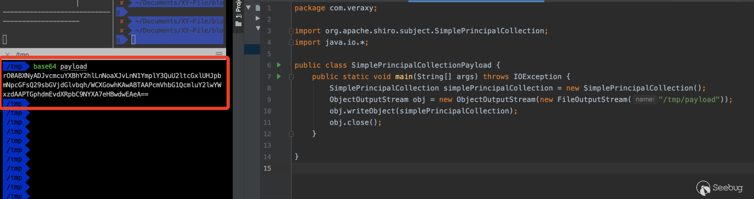754x199 pixels.
Task: Click line number 15 in the gutter
Action: click(267, 168)
